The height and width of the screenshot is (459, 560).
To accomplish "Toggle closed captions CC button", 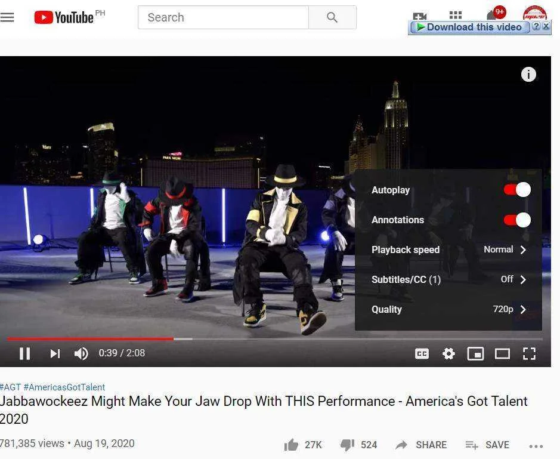I will (422, 353).
